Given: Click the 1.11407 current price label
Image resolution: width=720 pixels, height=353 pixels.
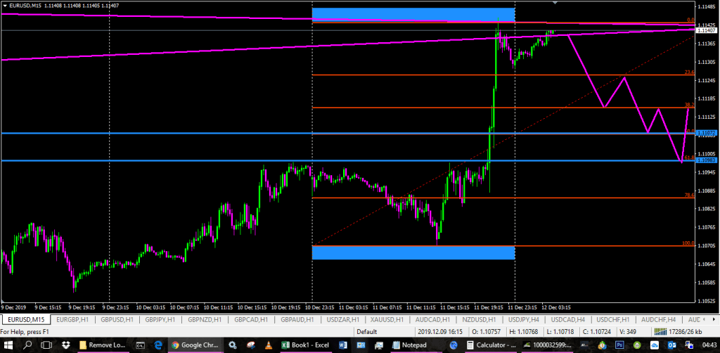Looking at the screenshot, I should click(705, 30).
